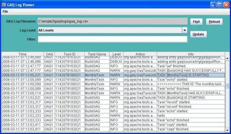231x134 pixels.
Task: Sort by the Time column header
Action: pos(22,54)
